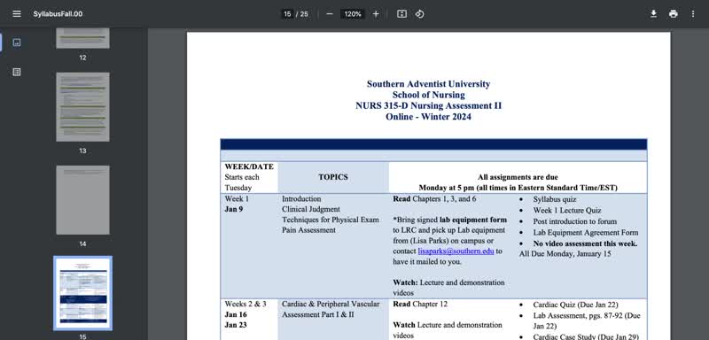Screen dimensions: 709x340
Task: Click 'NURS 315-D Nursing Assessment II' heading
Action: pyautogui.click(x=428, y=106)
